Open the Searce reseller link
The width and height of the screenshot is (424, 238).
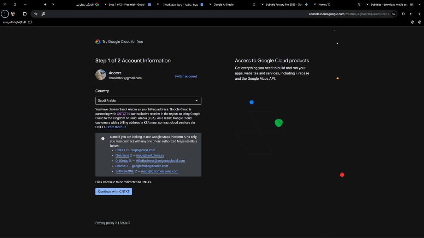122,166
